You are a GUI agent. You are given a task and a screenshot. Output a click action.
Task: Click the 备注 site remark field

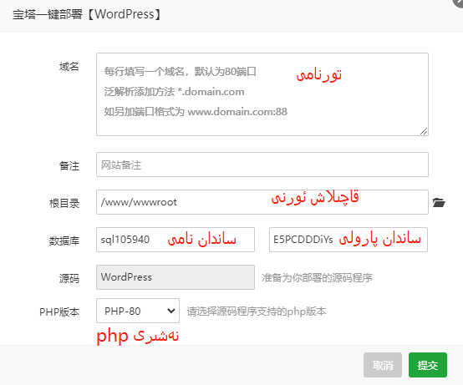tap(262, 165)
